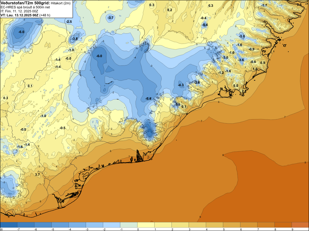Click the -0.9 temperature value
The width and height of the screenshot is (309, 231).
click(252, 49)
